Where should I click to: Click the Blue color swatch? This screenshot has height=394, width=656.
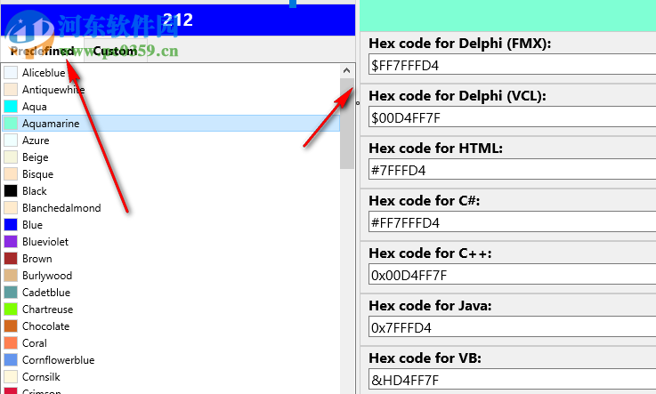click(x=11, y=225)
